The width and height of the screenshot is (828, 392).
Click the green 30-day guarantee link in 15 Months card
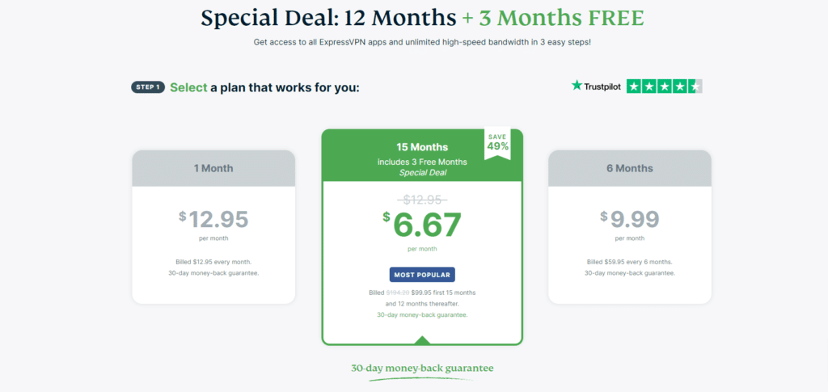[422, 315]
